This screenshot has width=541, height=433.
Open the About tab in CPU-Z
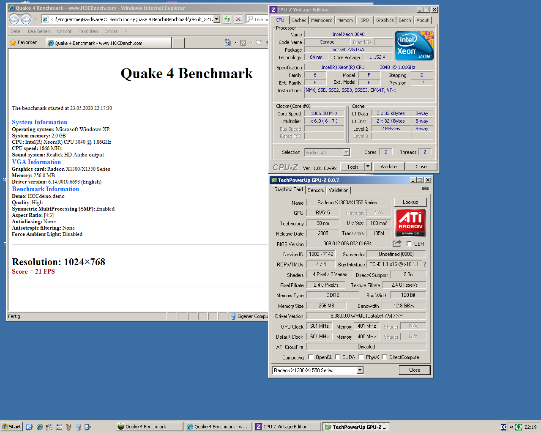[x=423, y=20]
